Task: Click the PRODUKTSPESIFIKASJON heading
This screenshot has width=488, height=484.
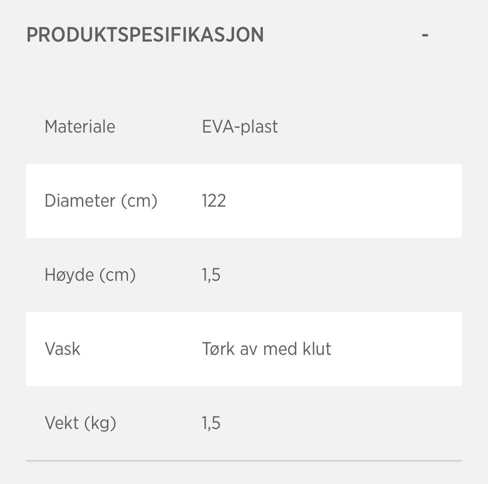Action: 145,35
